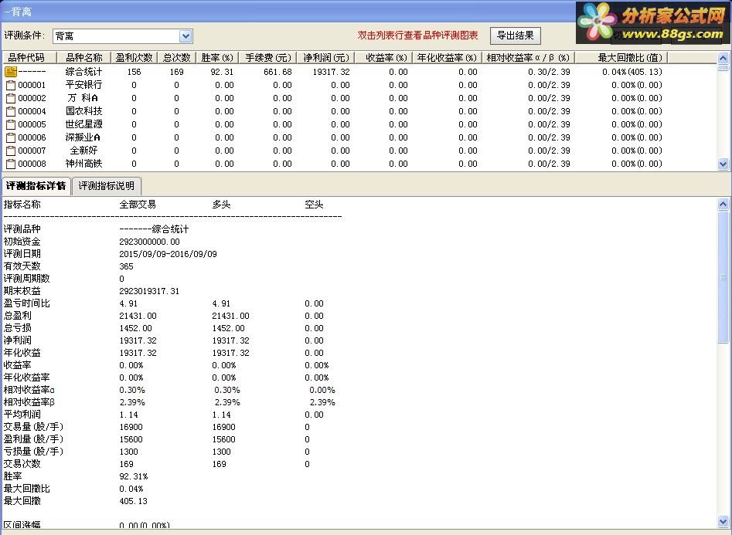Screen dimensions: 732x535
Task: Click the document icon for 000008
Action: click(11, 163)
